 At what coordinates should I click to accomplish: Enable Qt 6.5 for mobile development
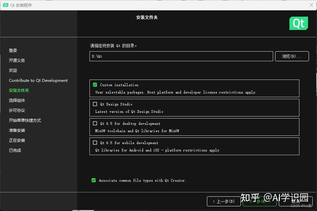tap(95, 143)
